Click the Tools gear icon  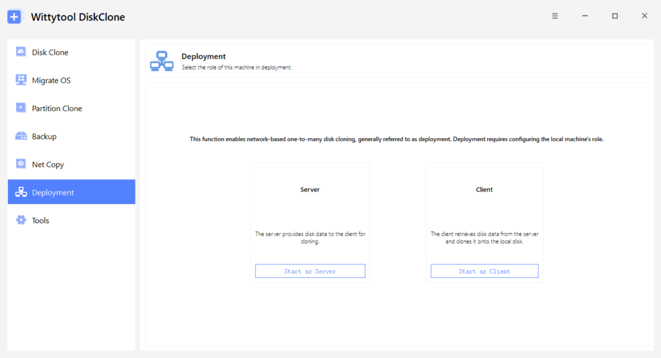coord(21,220)
